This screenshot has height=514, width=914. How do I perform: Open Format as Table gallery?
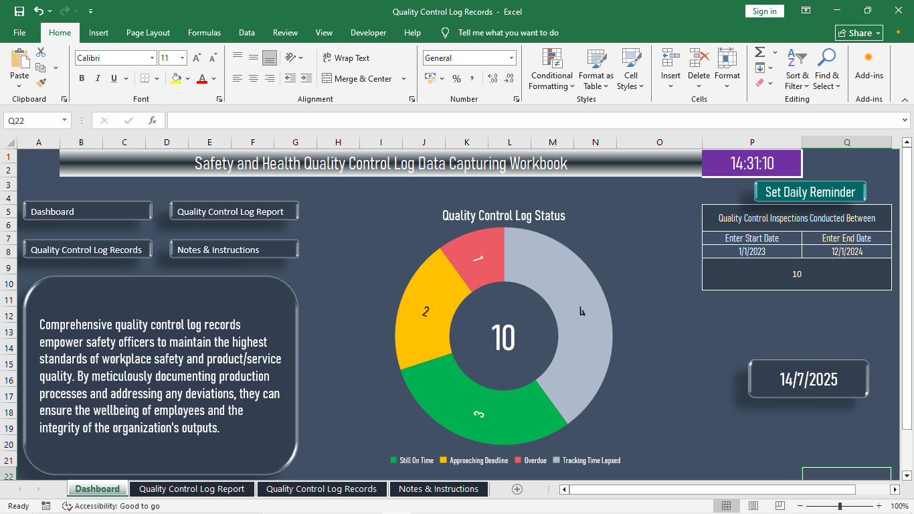tap(596, 69)
